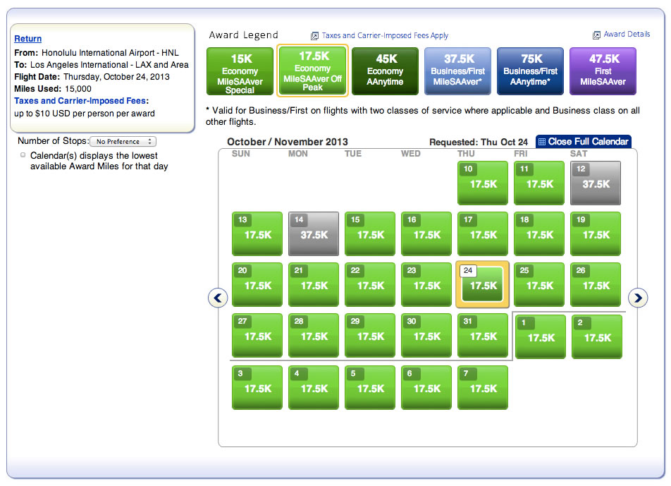The height and width of the screenshot is (486, 671).
Task: Click 'October / November 2013' heading
Action: tap(288, 142)
